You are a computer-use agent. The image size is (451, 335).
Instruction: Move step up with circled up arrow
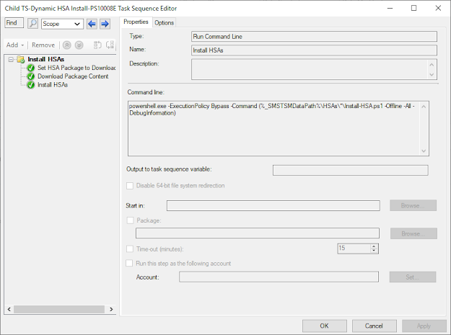pos(66,45)
